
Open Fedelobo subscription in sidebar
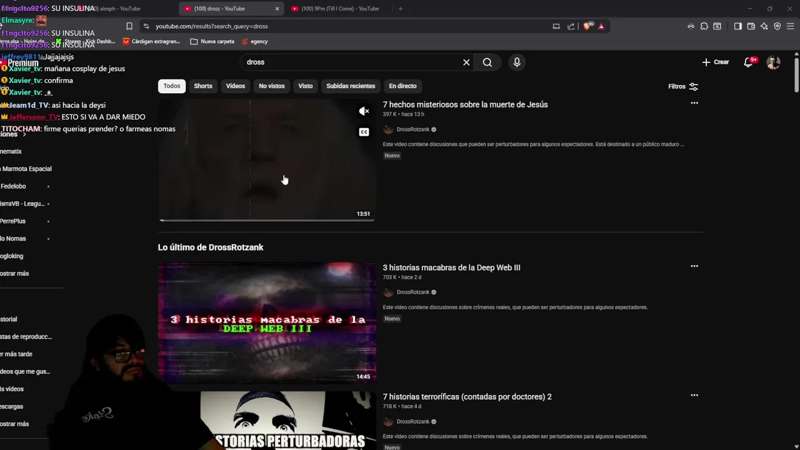[13, 186]
